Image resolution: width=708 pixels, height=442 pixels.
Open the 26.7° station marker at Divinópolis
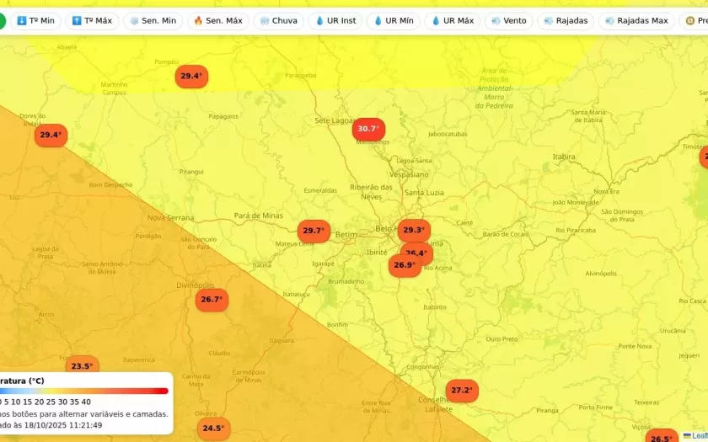(x=212, y=300)
